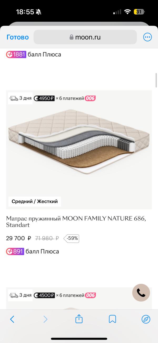158x343 pixels.
Task: Tap the 006 installment badge on first card
Action: pyautogui.click(x=90, y=98)
